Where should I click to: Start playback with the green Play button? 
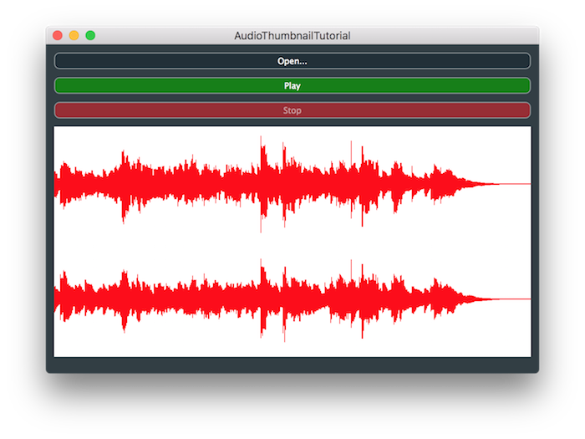coord(292,85)
